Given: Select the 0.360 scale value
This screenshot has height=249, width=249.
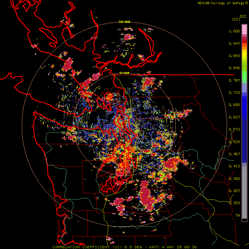Looking at the screenshot, I should tap(234, 179).
